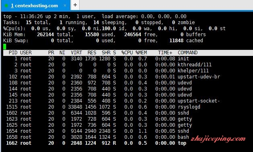Image resolution: width=253 pixels, height=152 pixels.
Task: Click PID 1658 in process list
Action: (x=12, y=137)
